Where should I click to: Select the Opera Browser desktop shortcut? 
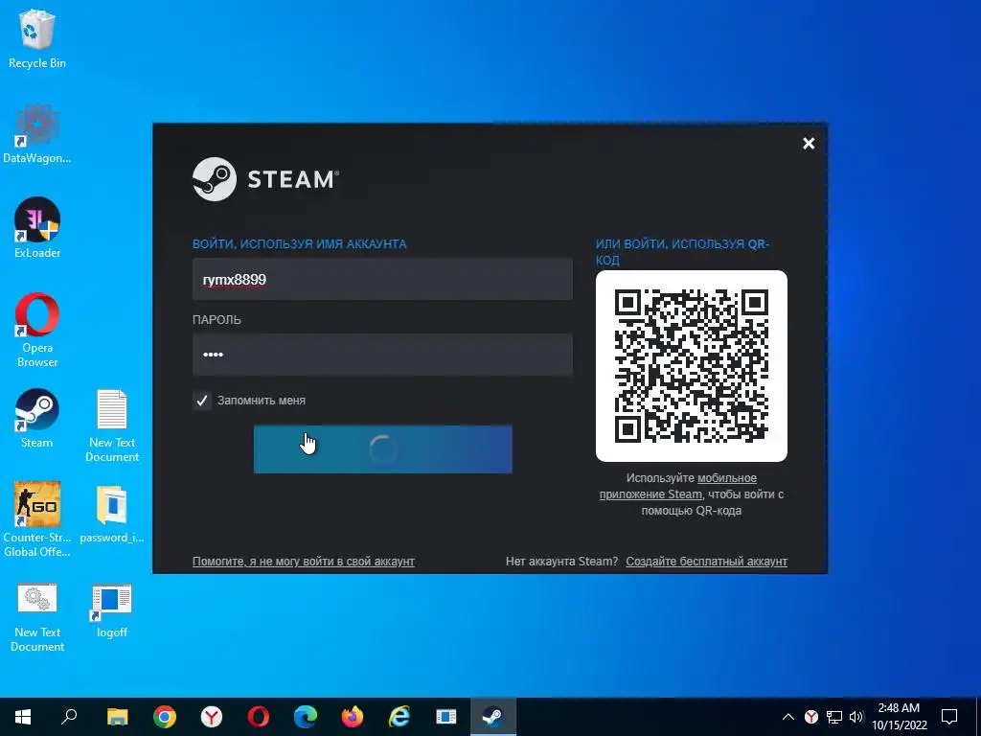(x=37, y=331)
